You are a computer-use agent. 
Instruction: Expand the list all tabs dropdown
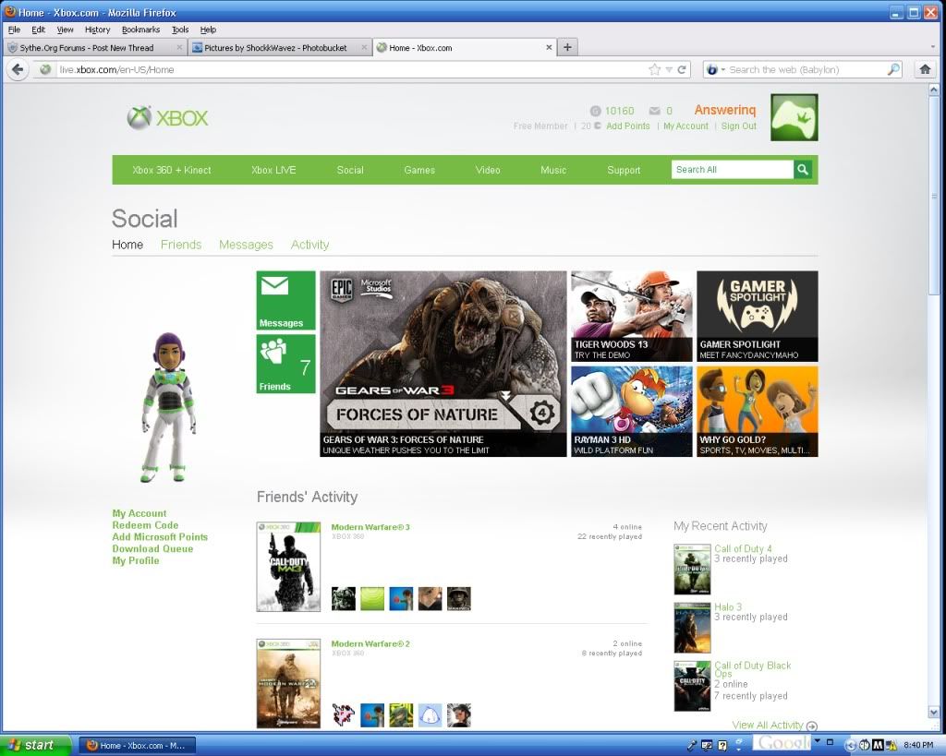click(933, 47)
